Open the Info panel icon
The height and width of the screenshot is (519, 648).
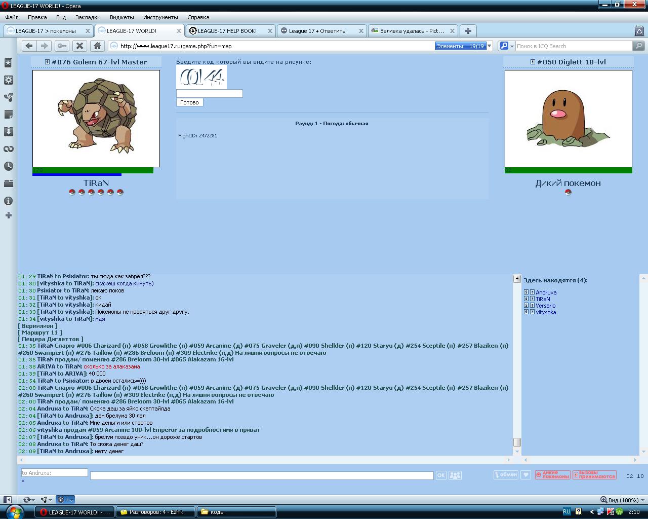(x=8, y=201)
